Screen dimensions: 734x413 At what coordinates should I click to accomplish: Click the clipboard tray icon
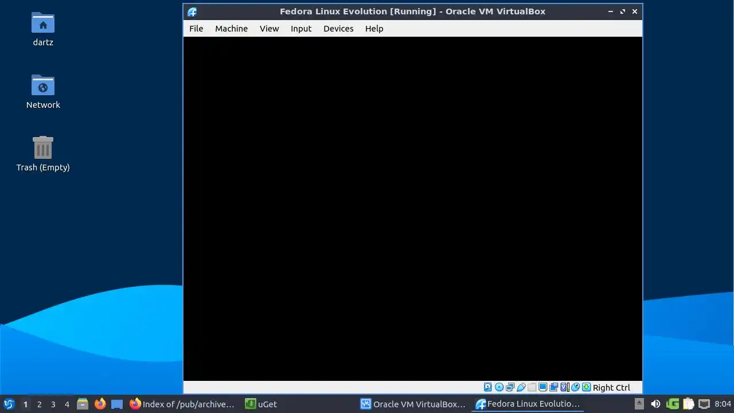(x=688, y=404)
